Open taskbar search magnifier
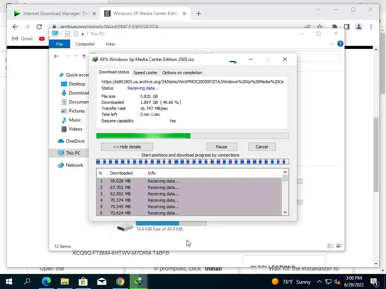Screen dimensions: 386x289 tap(27, 281)
